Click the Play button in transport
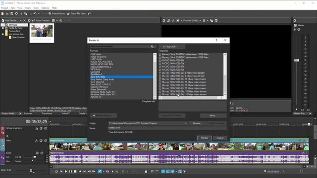 pyautogui.click(x=66, y=172)
